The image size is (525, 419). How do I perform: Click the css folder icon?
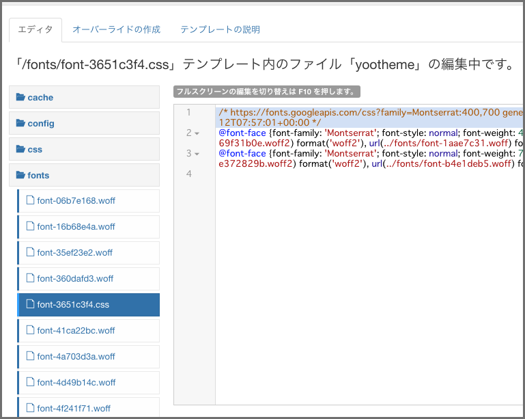20,150
